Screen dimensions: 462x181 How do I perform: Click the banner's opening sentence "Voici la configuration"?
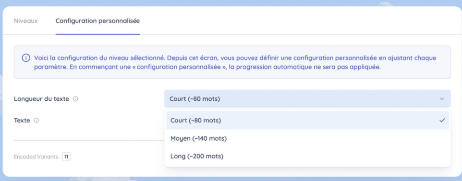tap(61, 58)
